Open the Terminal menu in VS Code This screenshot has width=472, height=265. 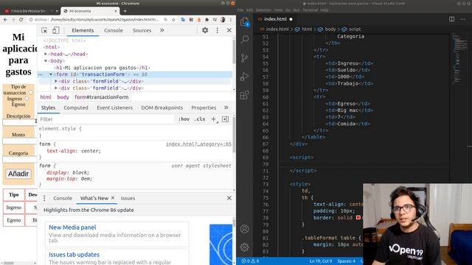click(310, 10)
